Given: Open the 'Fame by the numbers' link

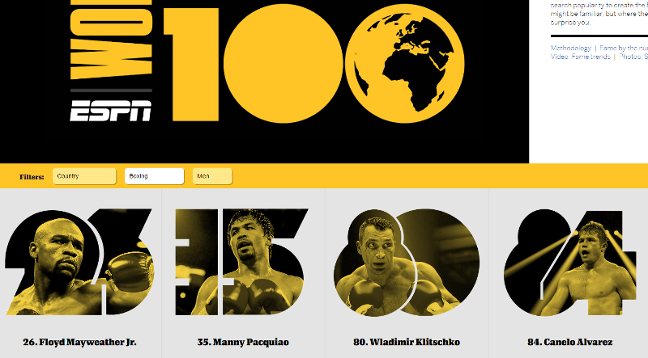Looking at the screenshot, I should [x=624, y=48].
